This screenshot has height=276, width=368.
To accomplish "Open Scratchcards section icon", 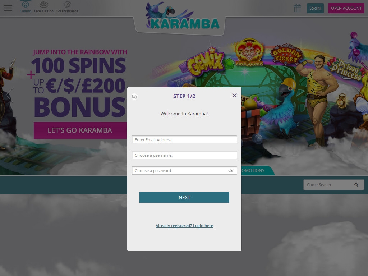I will [67, 4].
